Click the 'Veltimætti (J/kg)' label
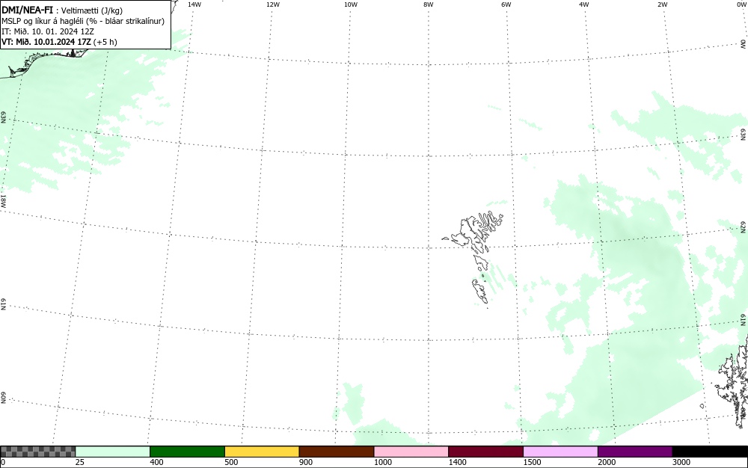Screen dimensions: 748x468 pyautogui.click(x=91, y=10)
